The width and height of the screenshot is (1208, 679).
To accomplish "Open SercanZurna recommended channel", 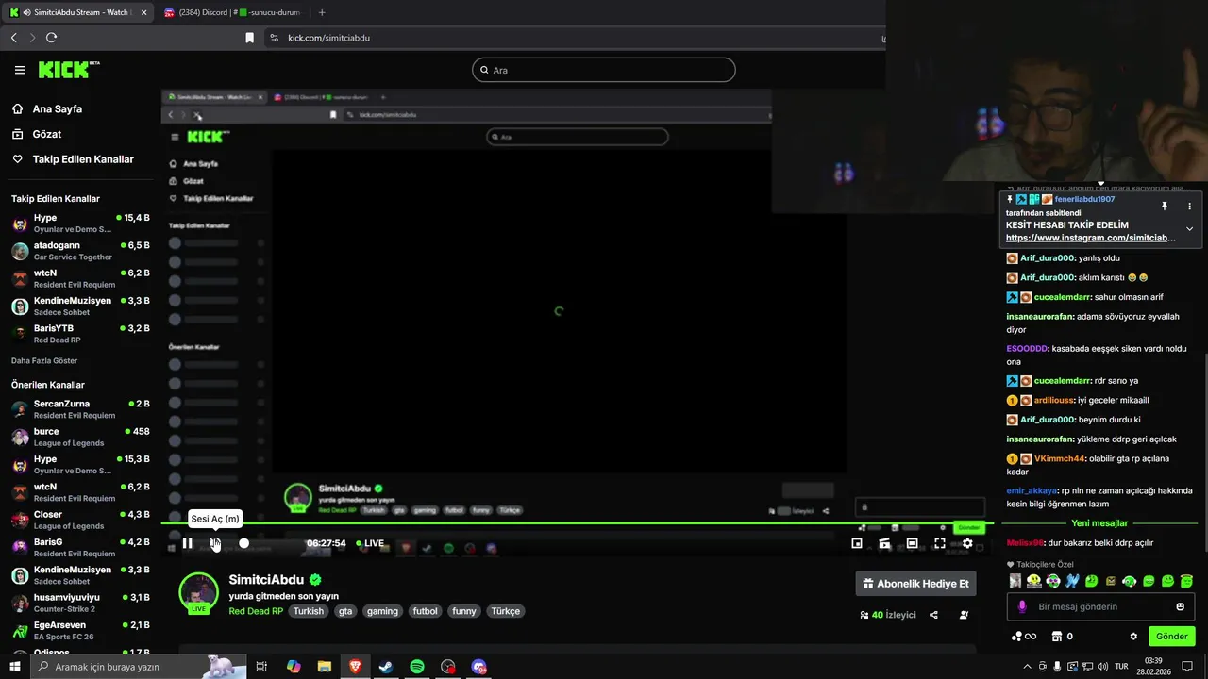I will pos(80,409).
